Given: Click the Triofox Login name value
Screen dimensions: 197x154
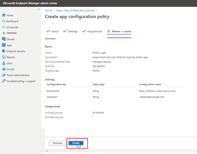Looking at the screenshot, I should coord(99,53).
